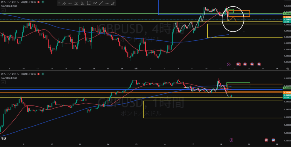
Task: Click the red flag icon beside the 4-hour FXCM title
Action: (x=39, y=2)
